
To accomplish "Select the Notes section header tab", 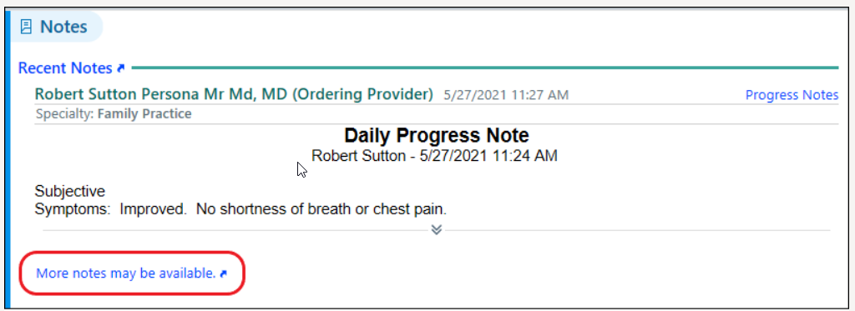I will [57, 26].
